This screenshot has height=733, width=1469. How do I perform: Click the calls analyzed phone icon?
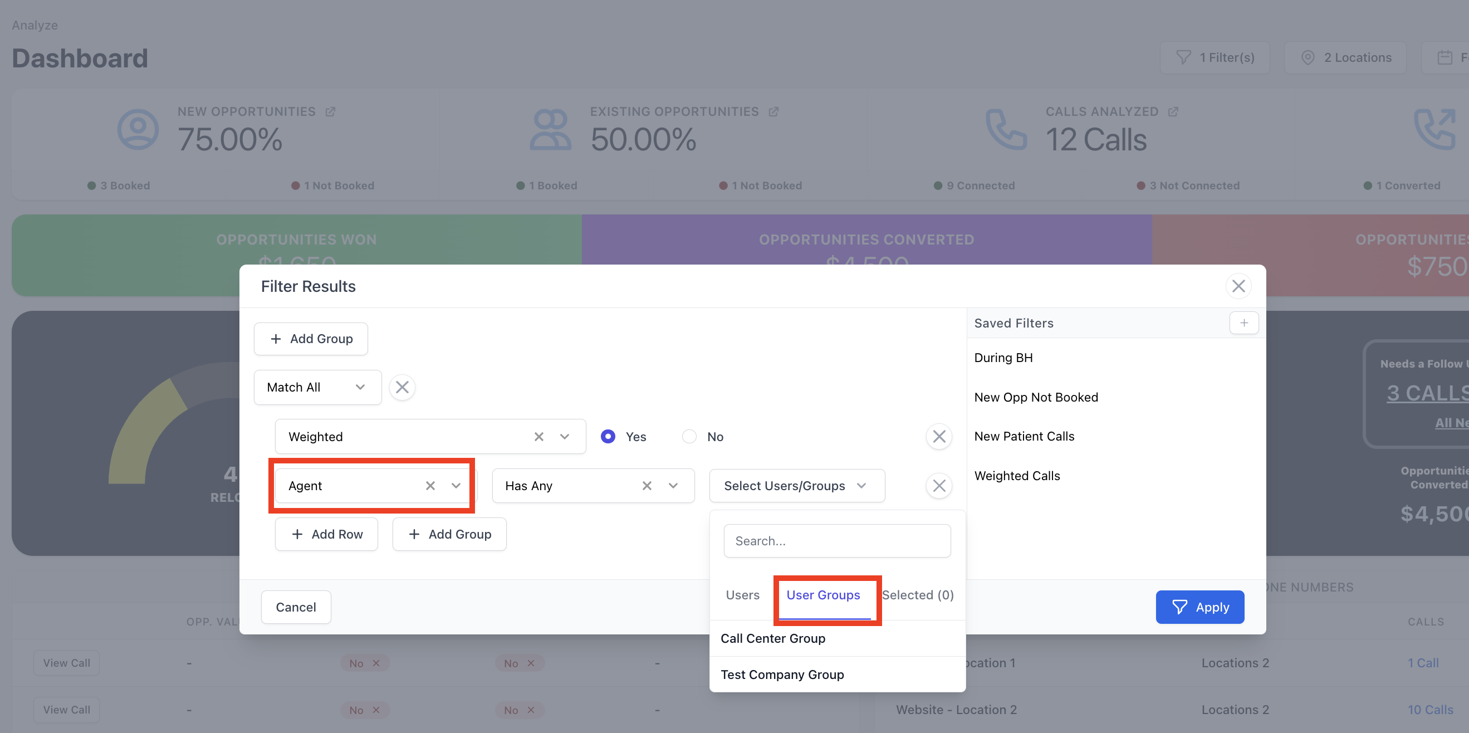(x=1006, y=129)
